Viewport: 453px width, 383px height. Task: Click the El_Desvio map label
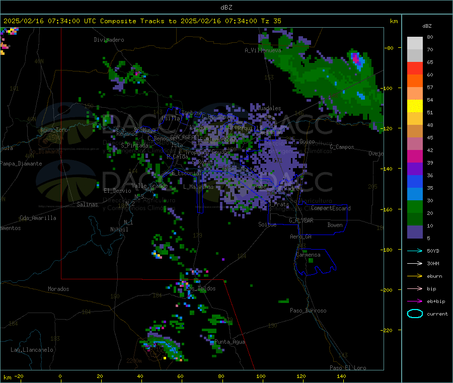(117, 191)
